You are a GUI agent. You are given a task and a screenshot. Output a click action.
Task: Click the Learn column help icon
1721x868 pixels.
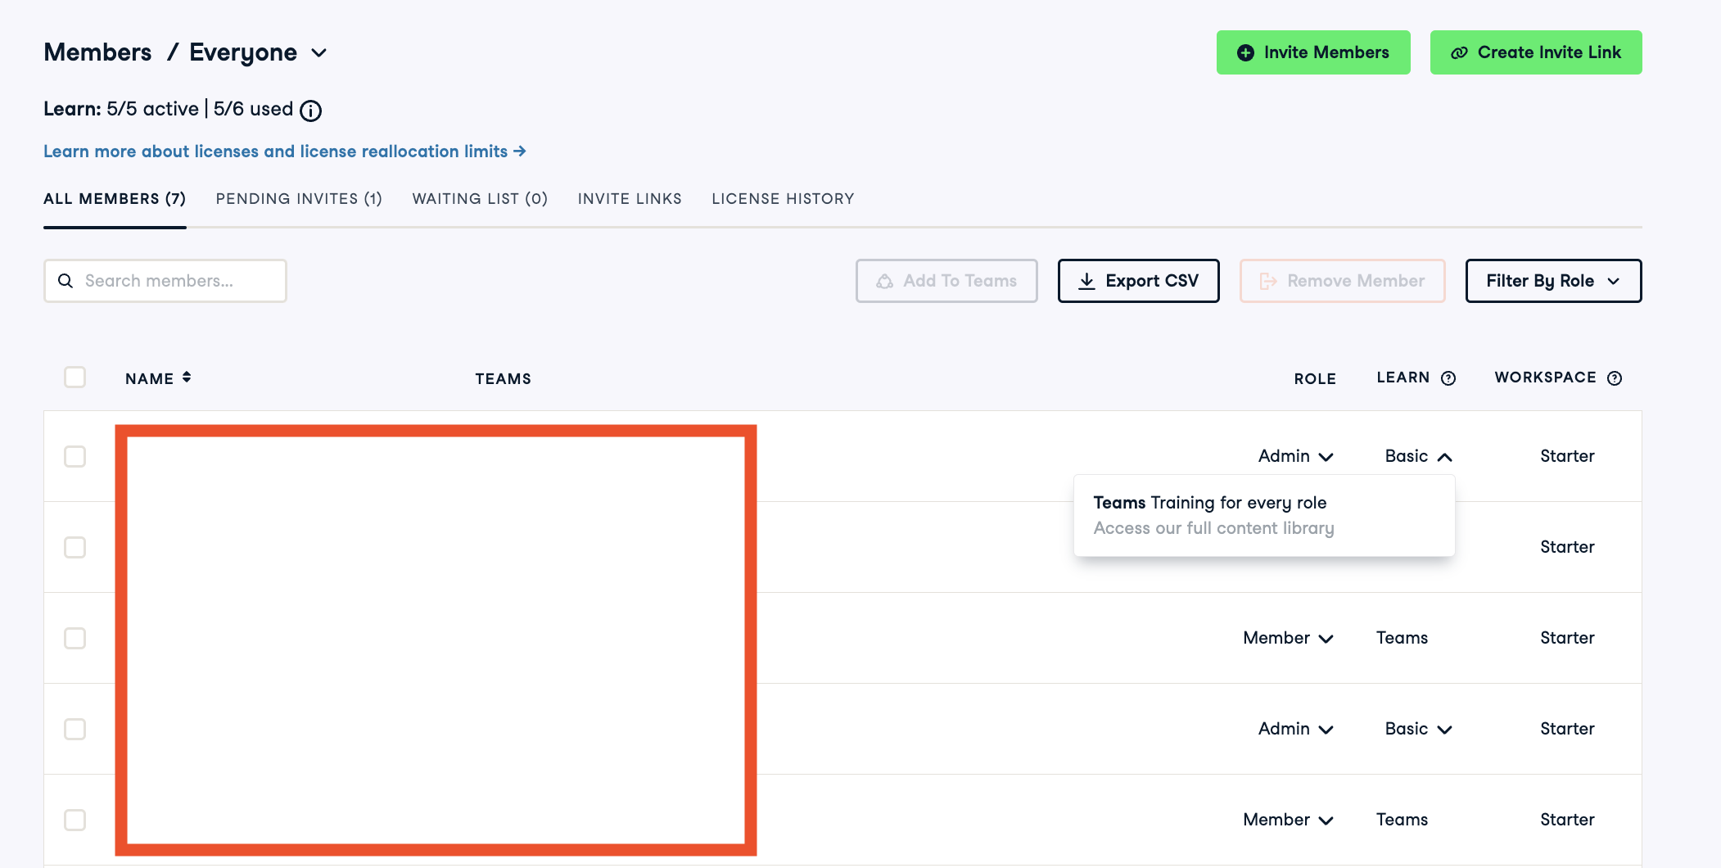(1448, 378)
